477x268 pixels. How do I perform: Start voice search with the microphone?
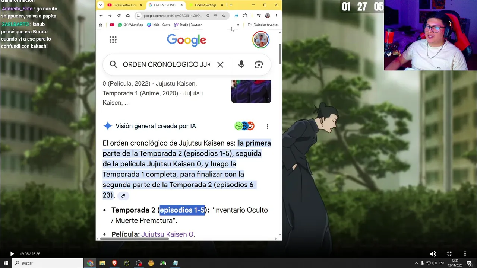click(241, 64)
